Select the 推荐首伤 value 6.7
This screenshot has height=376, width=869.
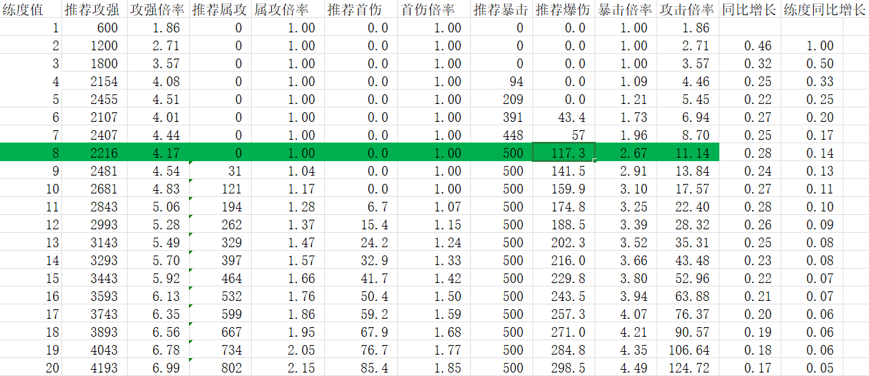coord(361,207)
